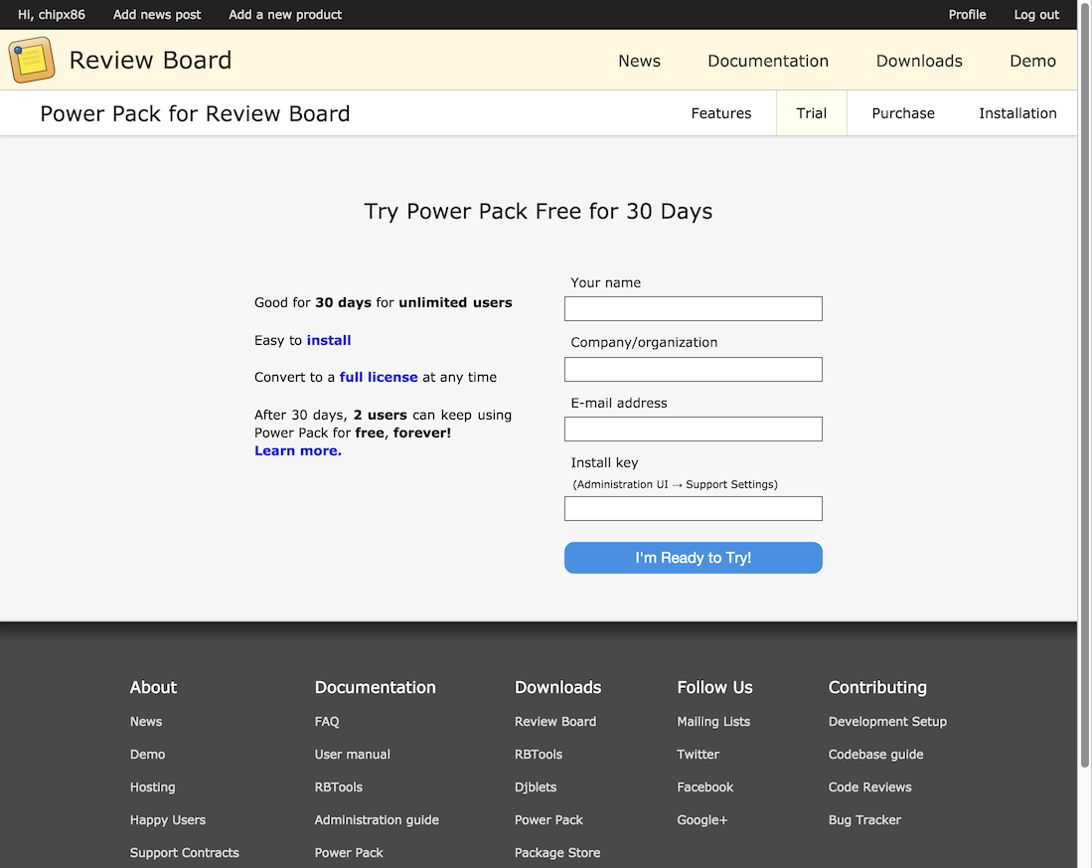
Task: Open the Installation tab
Action: pyautogui.click(x=1016, y=113)
